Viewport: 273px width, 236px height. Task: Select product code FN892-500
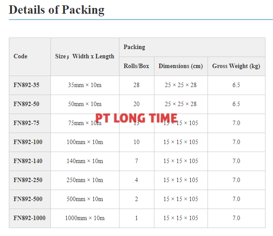click(28, 199)
